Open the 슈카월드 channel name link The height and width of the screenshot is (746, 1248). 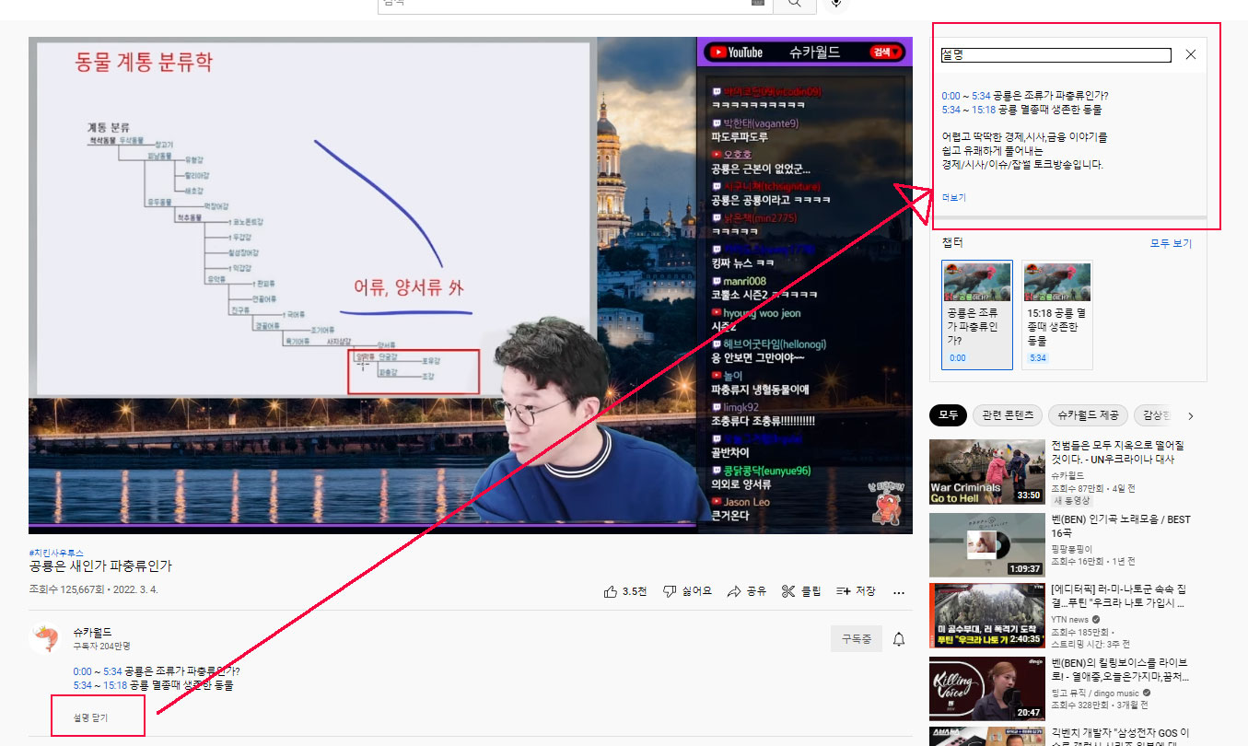pyautogui.click(x=92, y=632)
